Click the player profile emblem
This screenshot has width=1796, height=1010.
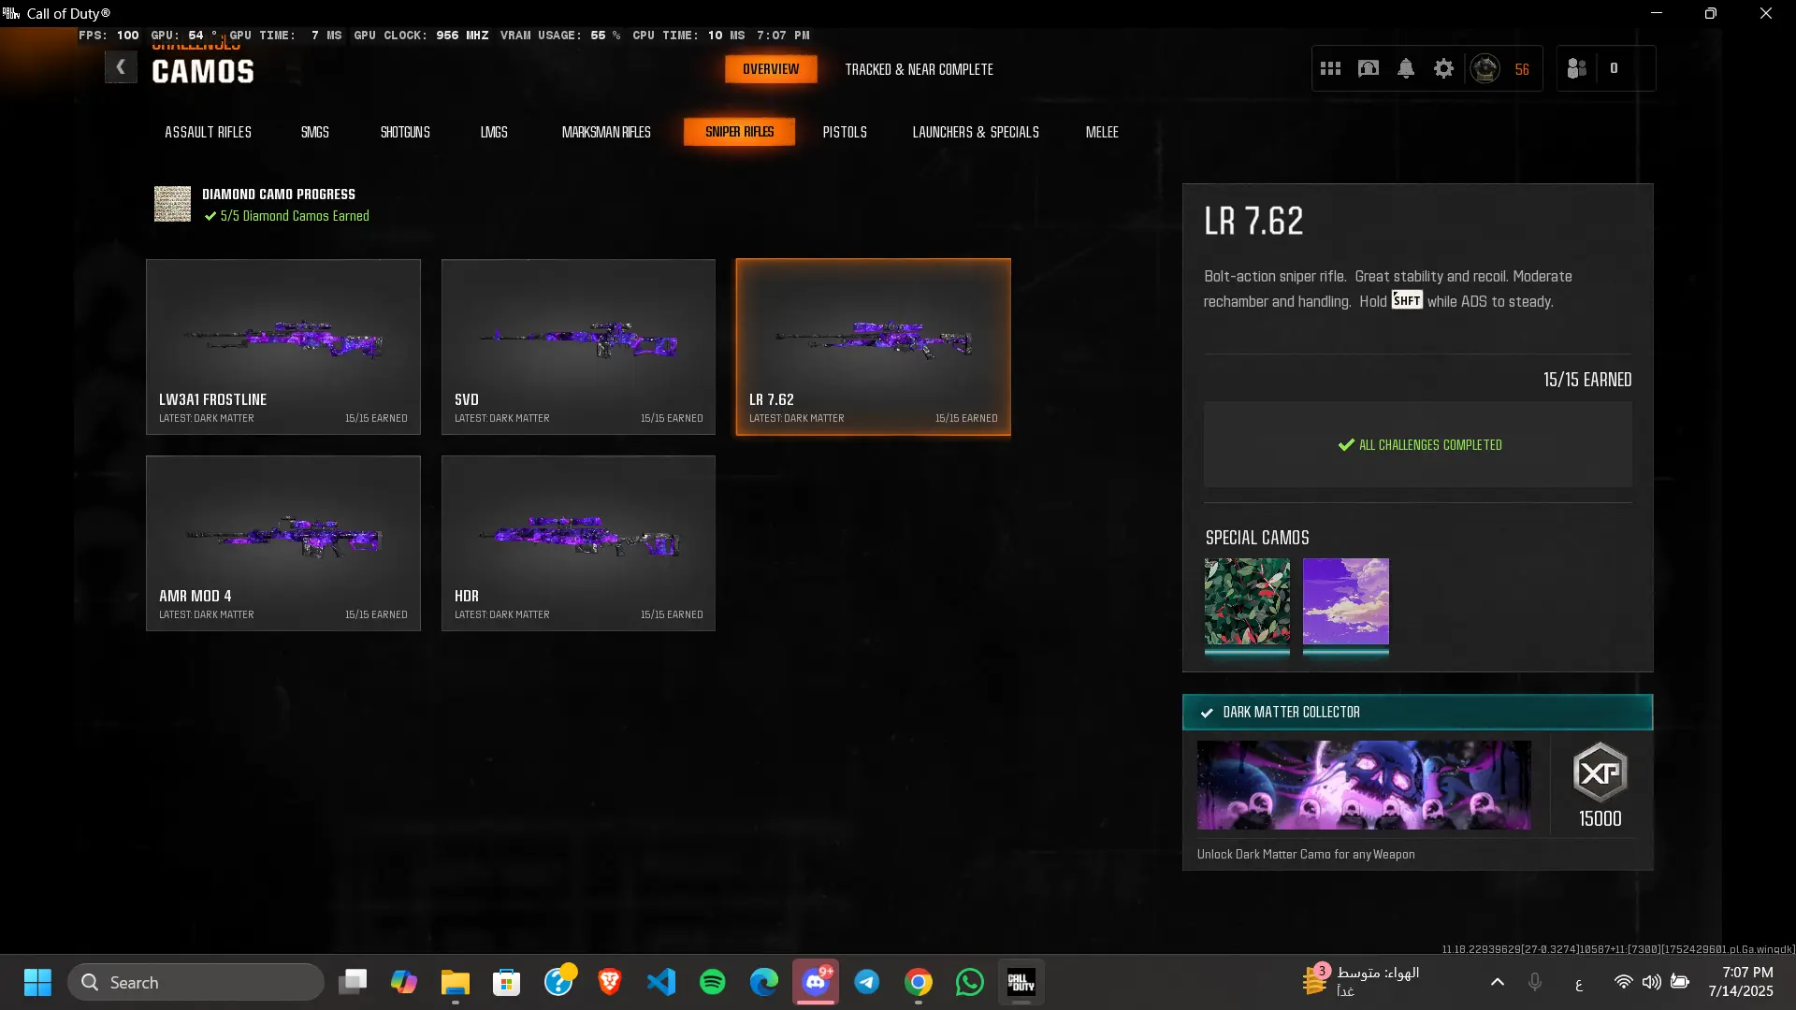coord(1485,68)
